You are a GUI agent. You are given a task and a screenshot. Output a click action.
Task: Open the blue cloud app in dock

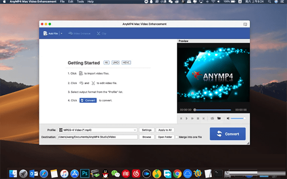click(x=188, y=174)
